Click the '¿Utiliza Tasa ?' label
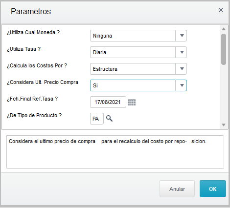The height and width of the screenshot is (208, 230). (23, 49)
